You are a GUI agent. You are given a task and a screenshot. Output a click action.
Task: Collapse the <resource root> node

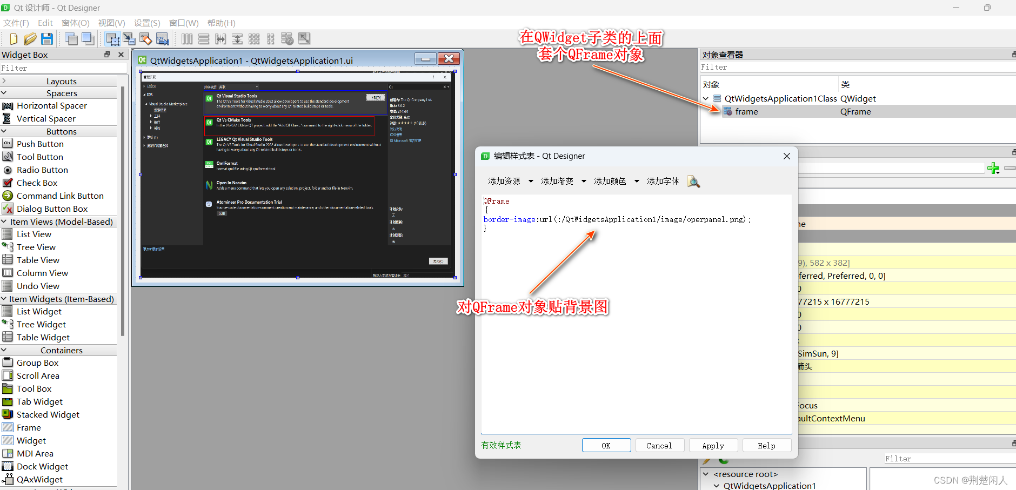[x=706, y=474]
